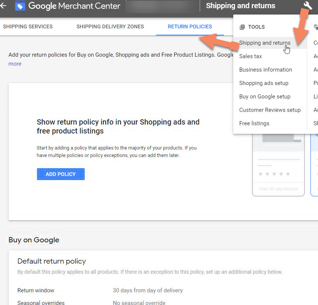Select Free listings in Tools menu
This screenshot has width=318, height=305.
(x=254, y=123)
